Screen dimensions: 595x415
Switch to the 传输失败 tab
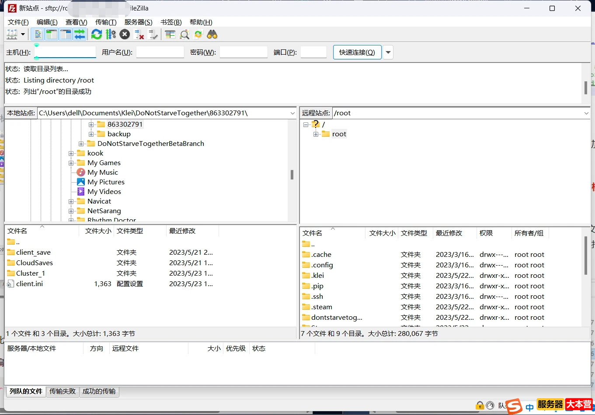click(63, 391)
